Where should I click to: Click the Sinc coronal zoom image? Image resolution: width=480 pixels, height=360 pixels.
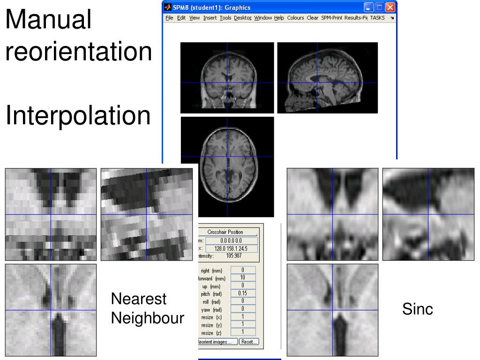click(332, 214)
